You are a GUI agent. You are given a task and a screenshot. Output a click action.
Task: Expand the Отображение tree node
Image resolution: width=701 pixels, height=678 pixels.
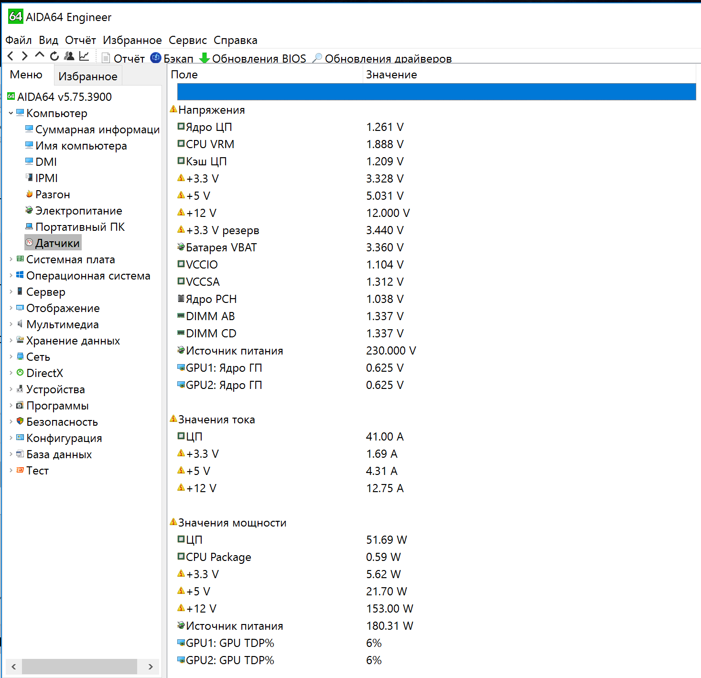(x=11, y=308)
